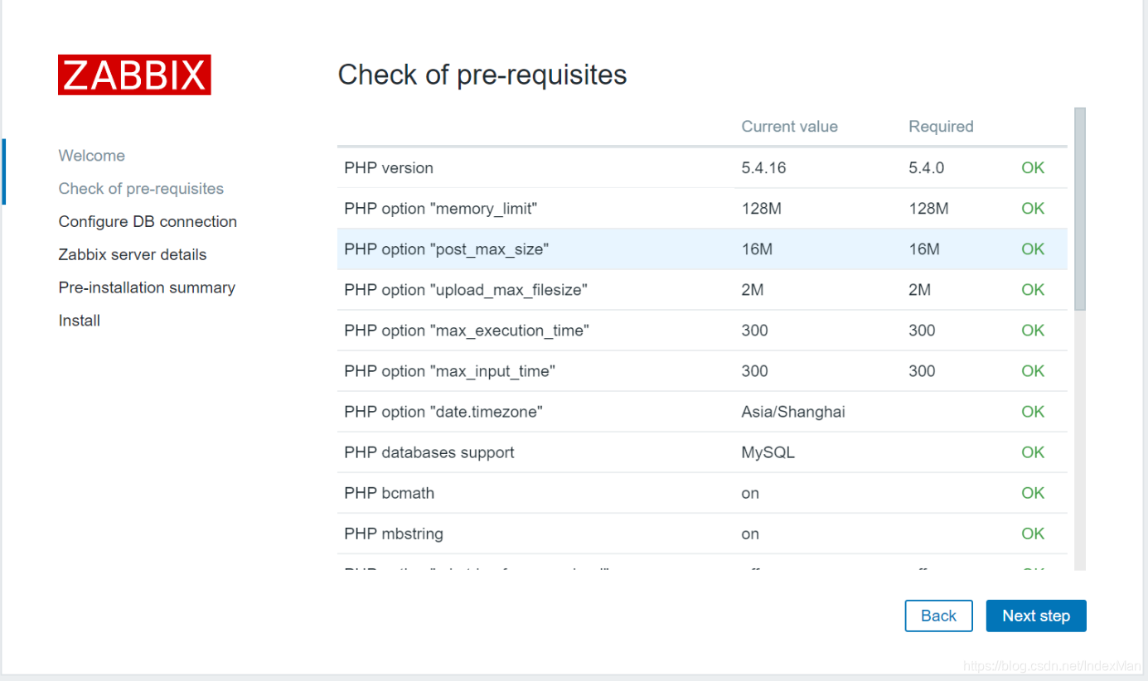Click the PHP databases support MySQL value
This screenshot has height=681, width=1148.
click(768, 452)
